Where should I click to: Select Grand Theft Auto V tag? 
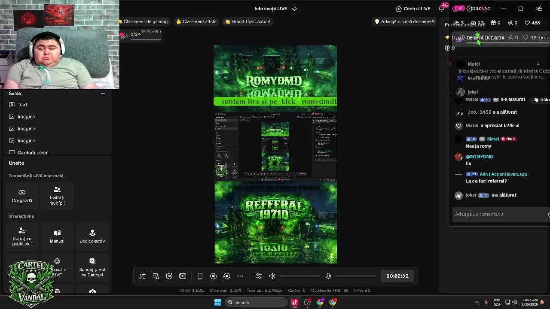coord(248,21)
